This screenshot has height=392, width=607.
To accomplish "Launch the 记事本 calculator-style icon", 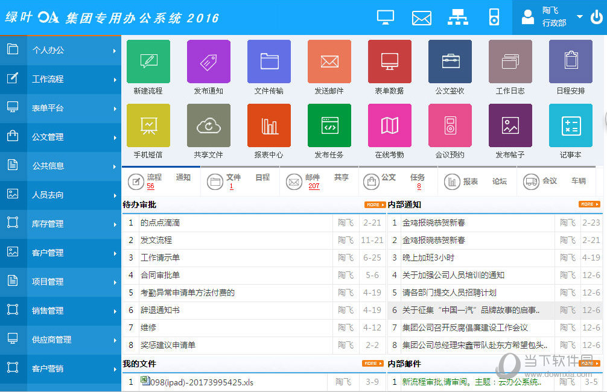I will coord(570,125).
